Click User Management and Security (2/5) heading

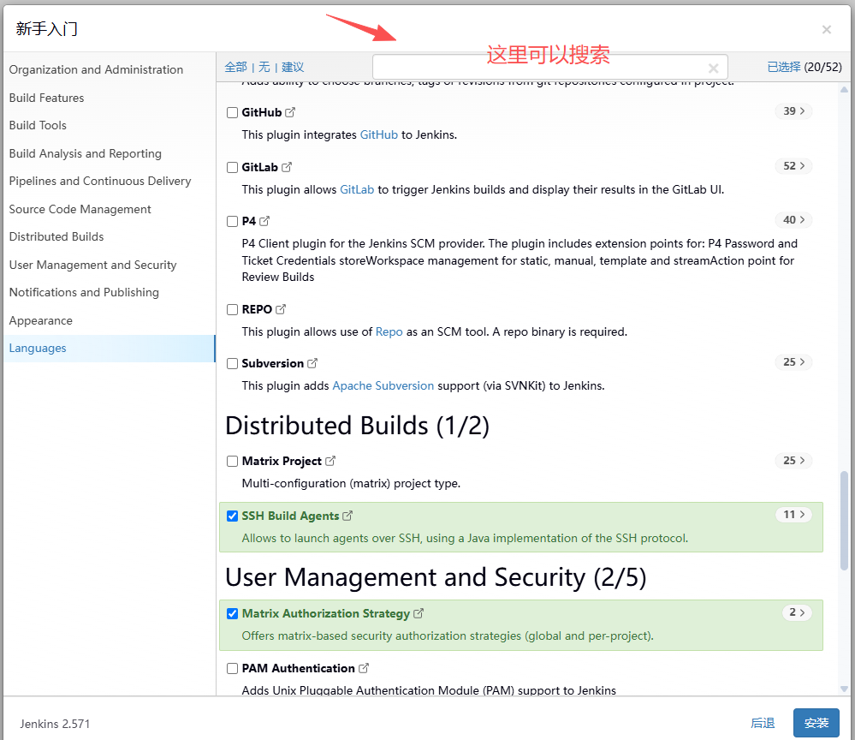(436, 577)
